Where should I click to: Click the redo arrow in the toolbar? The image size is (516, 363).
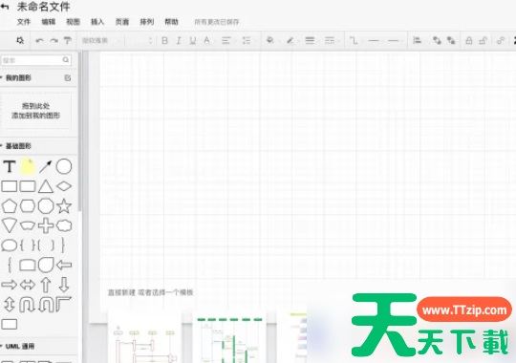coord(54,41)
